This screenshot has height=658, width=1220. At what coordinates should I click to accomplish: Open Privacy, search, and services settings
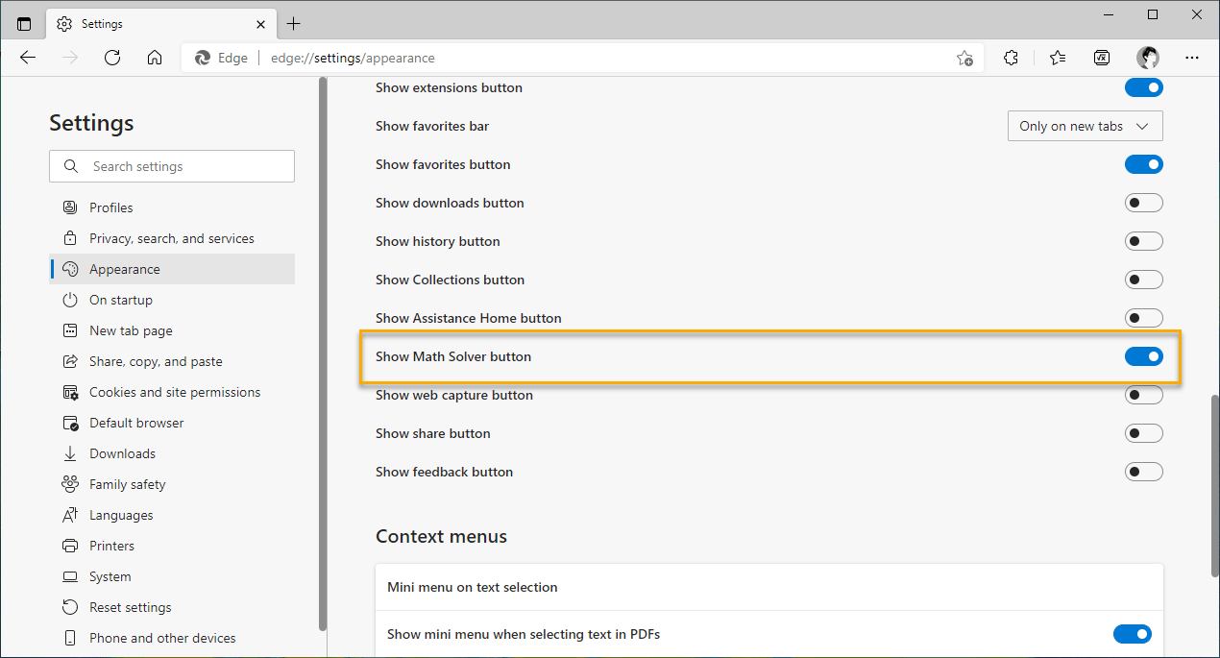(171, 237)
